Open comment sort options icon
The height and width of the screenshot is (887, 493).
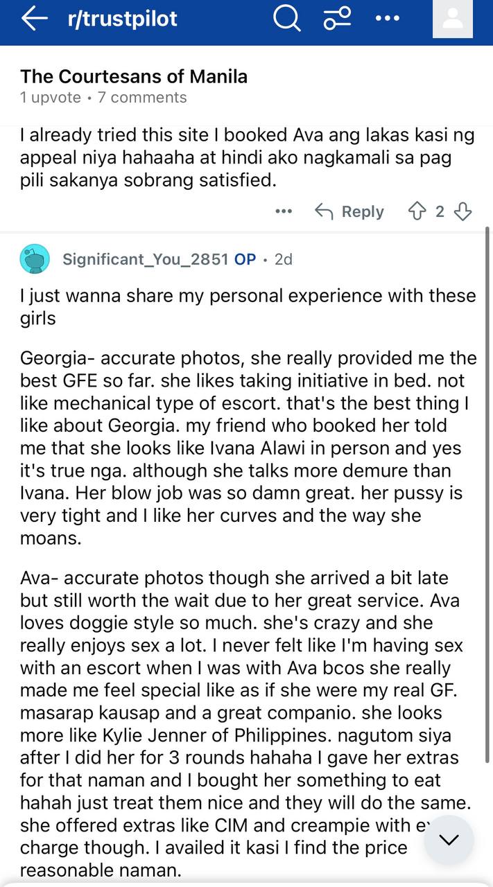pos(338,19)
